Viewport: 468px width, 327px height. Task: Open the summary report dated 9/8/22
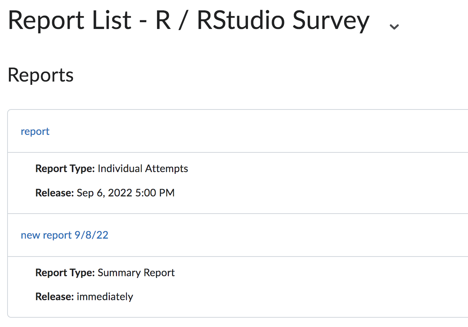click(64, 235)
